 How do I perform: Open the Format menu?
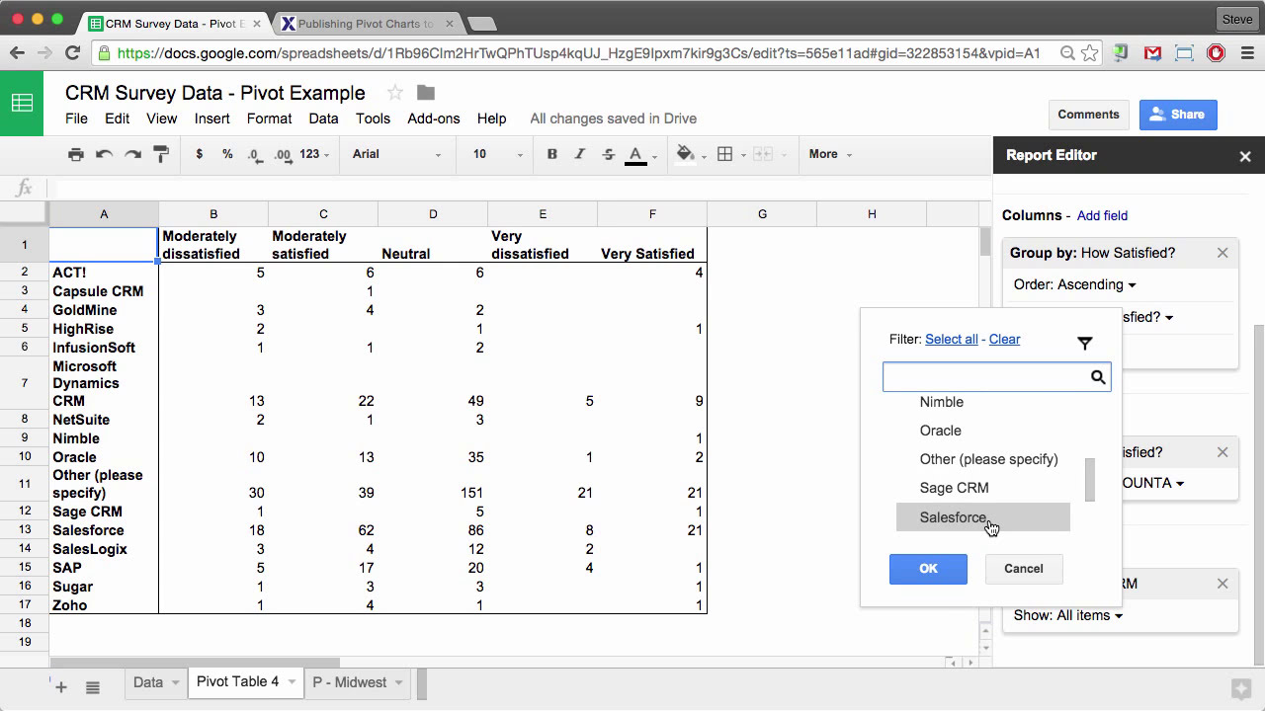(x=269, y=118)
